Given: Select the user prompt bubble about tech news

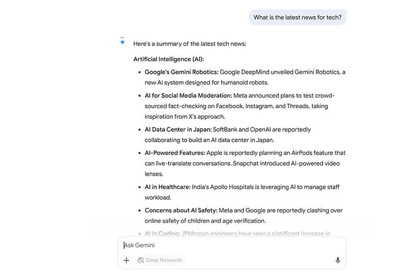Looking at the screenshot, I should pyautogui.click(x=297, y=17).
